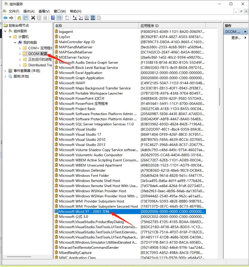
Task: Refresh the view with the toolbar refresh icon
Action: [x=45, y=18]
